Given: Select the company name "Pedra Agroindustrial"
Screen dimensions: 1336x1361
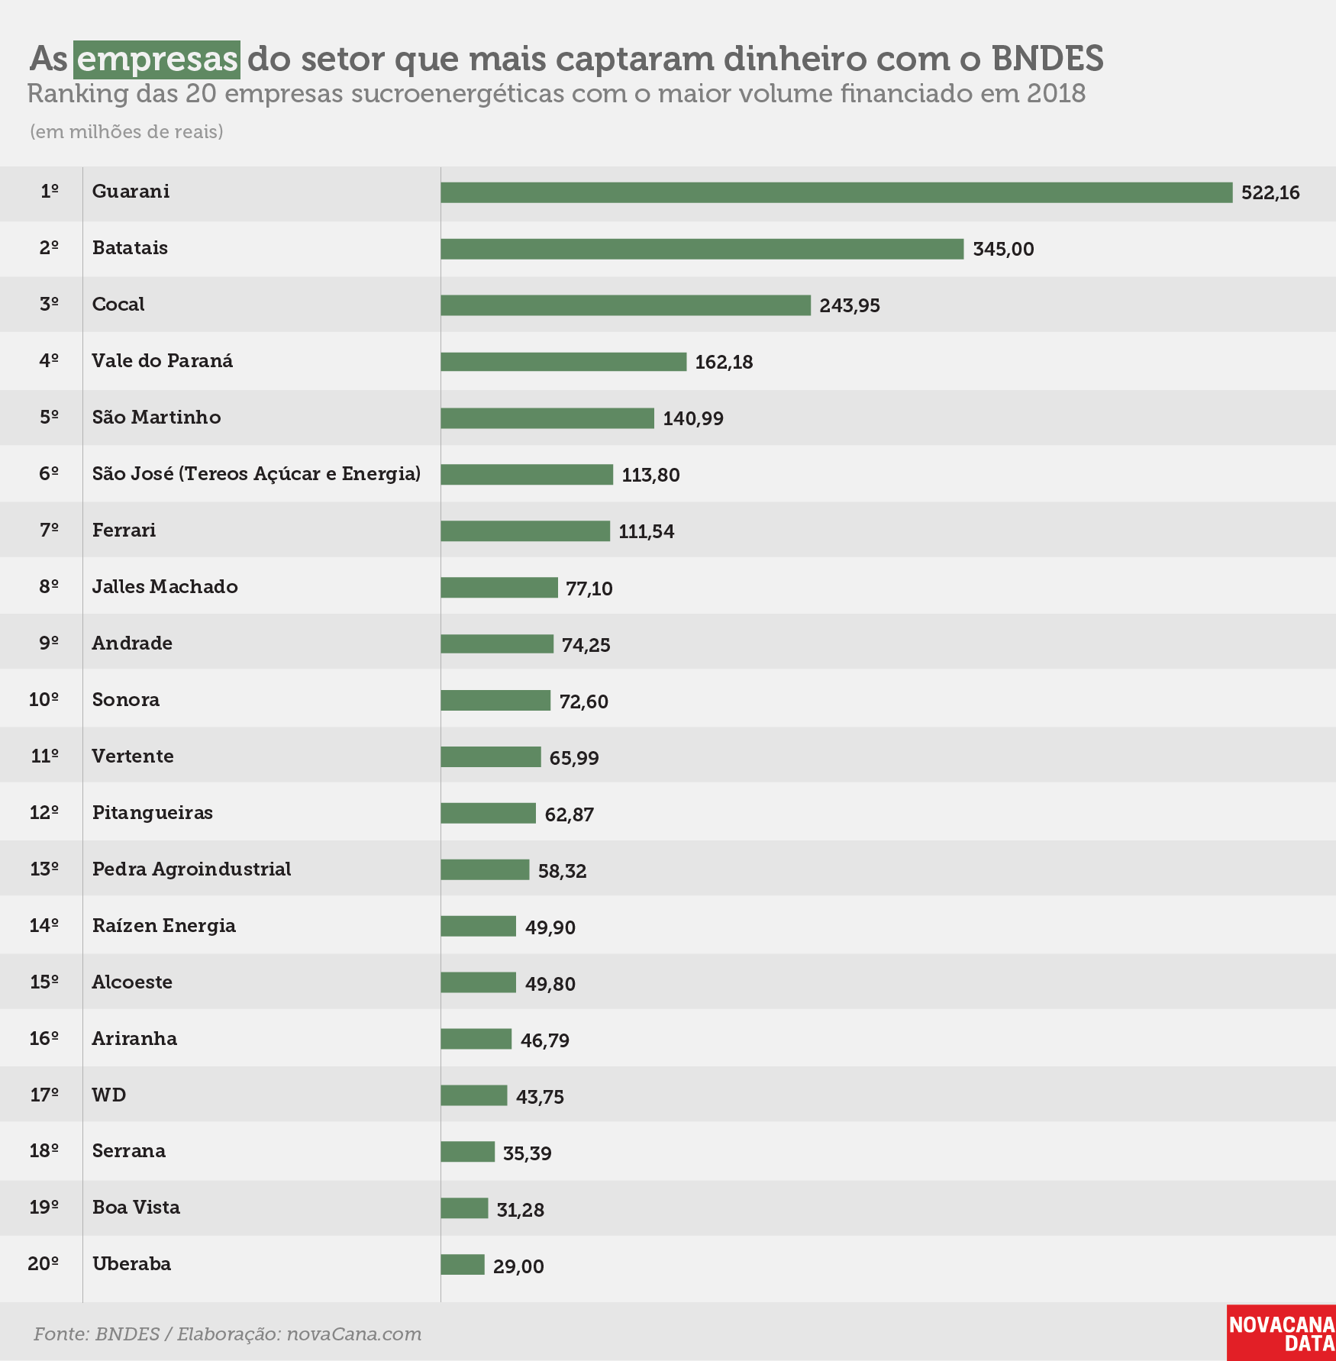Looking at the screenshot, I should tap(192, 869).
